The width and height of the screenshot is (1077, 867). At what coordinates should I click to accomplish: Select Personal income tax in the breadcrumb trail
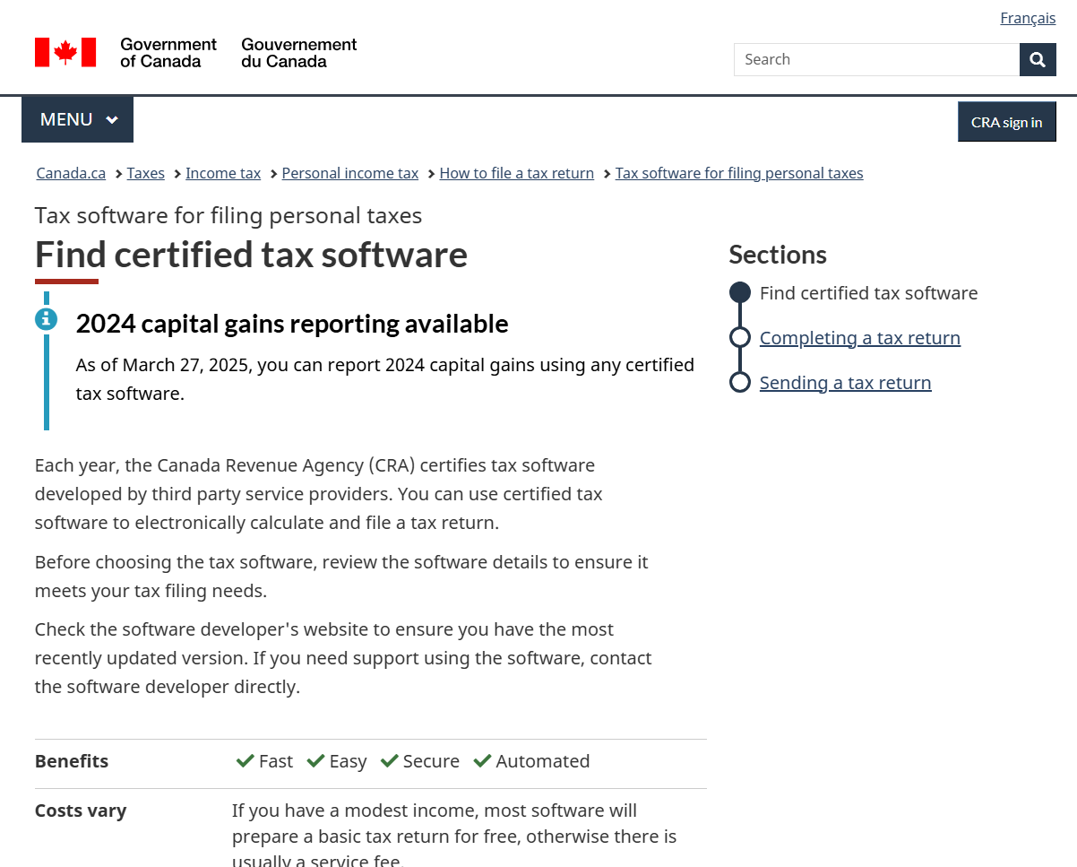[x=349, y=173]
